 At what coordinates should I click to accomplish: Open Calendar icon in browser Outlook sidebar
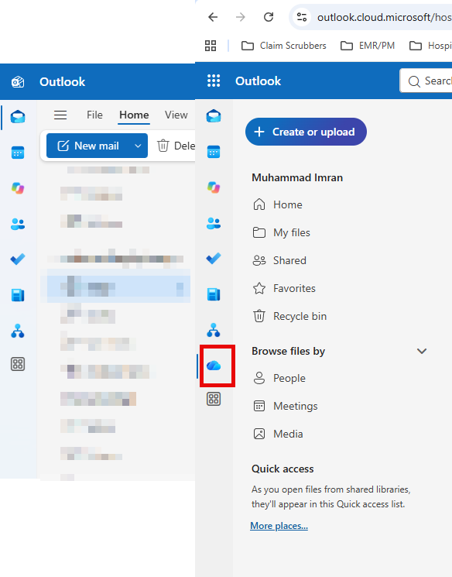point(214,152)
